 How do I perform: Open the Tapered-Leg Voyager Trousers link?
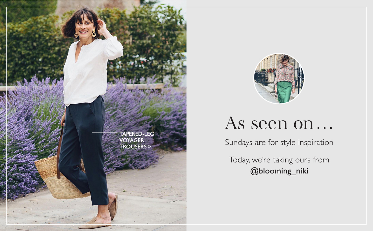(x=136, y=140)
